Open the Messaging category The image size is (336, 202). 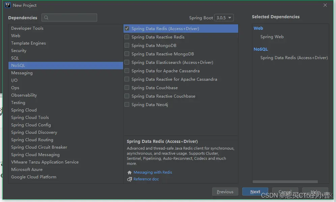pos(65,73)
